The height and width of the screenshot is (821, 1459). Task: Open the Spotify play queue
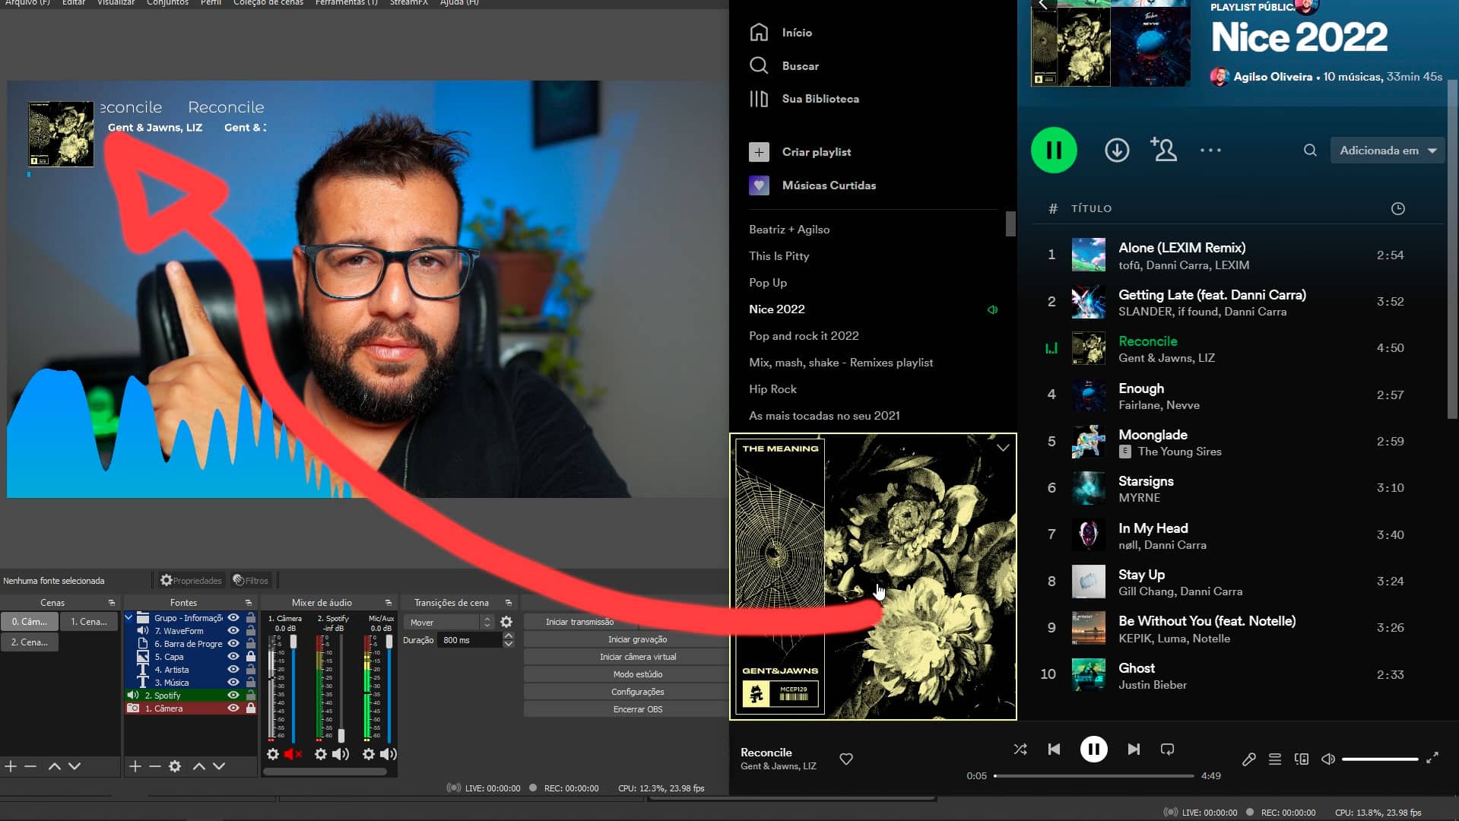1275,759
